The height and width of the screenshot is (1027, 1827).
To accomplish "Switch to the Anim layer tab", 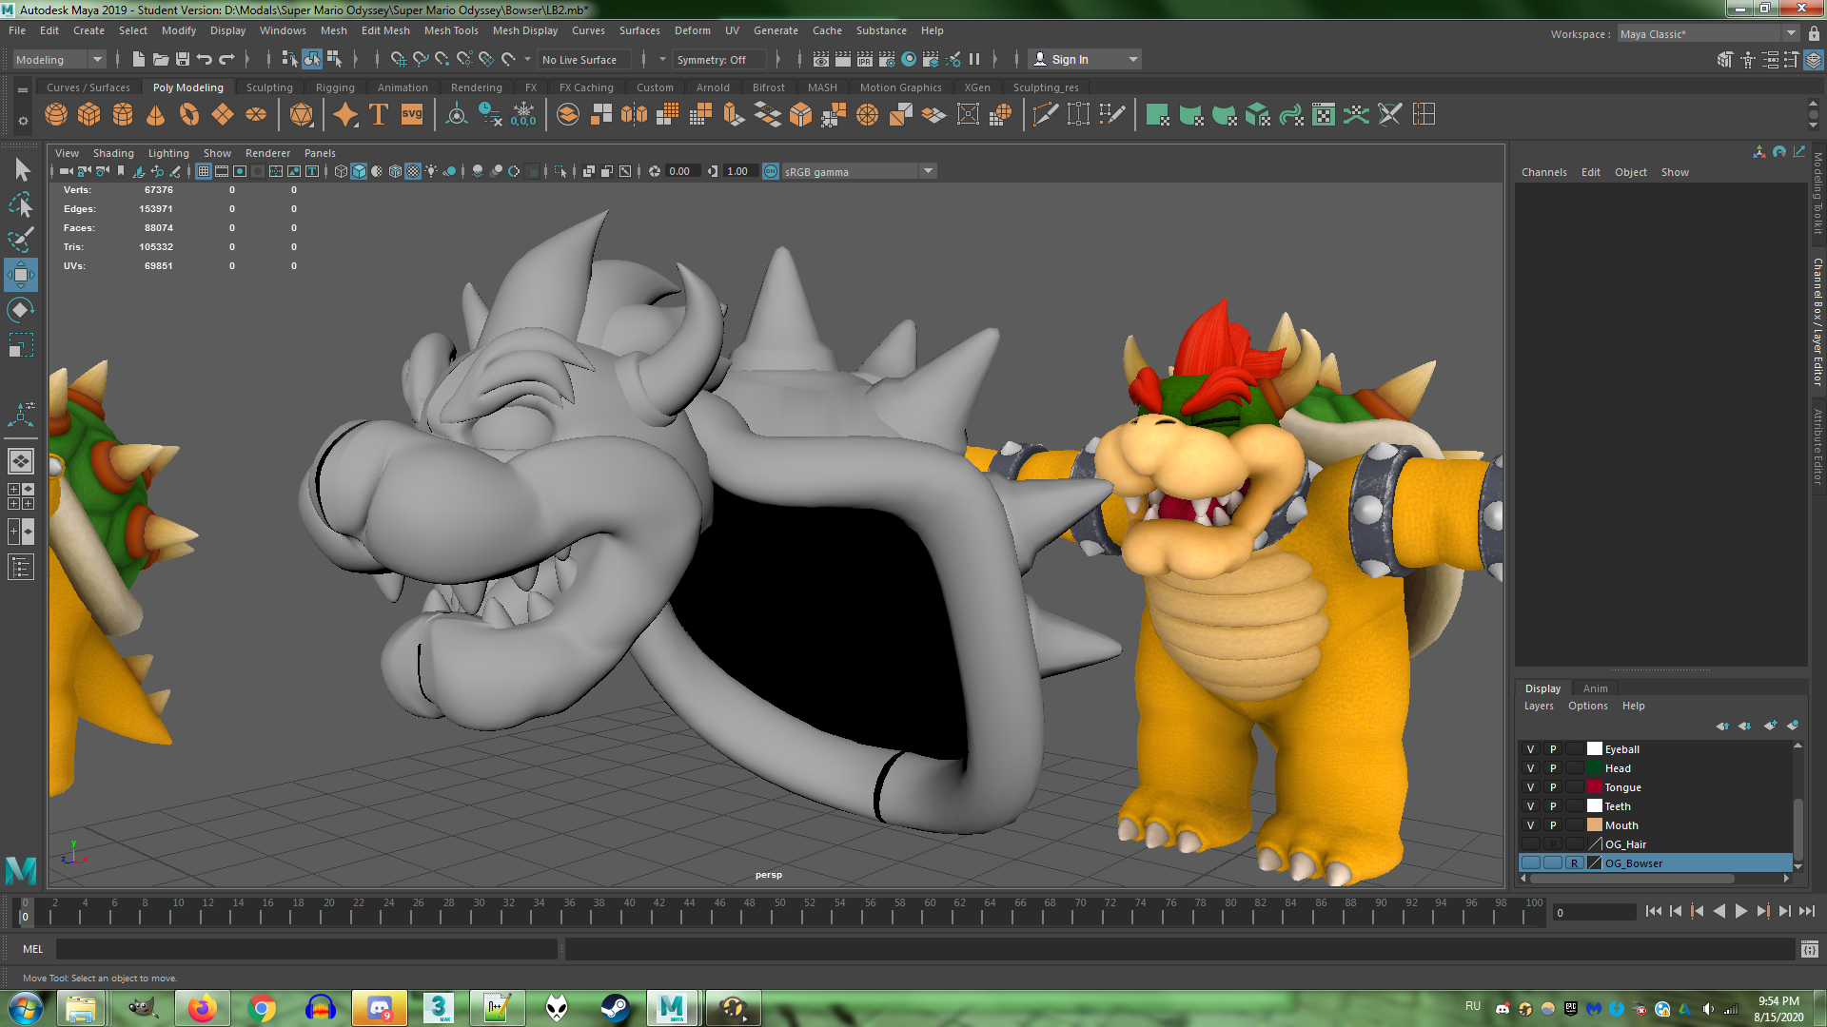I will [x=1596, y=688].
